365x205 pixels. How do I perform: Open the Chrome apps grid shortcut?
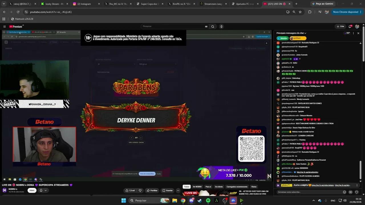pyautogui.click(x=4, y=19)
